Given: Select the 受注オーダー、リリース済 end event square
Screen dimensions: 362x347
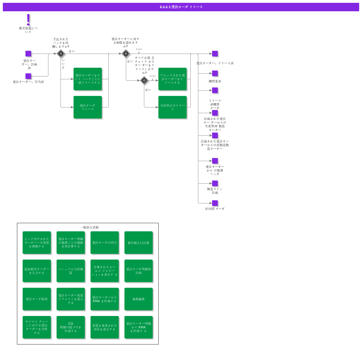Looking at the screenshot, I should (215, 54).
